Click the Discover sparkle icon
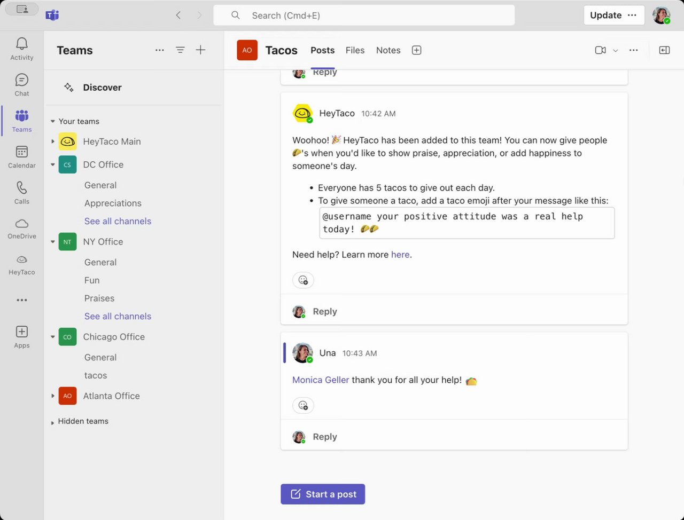Screen dimensions: 684x520 (69, 87)
